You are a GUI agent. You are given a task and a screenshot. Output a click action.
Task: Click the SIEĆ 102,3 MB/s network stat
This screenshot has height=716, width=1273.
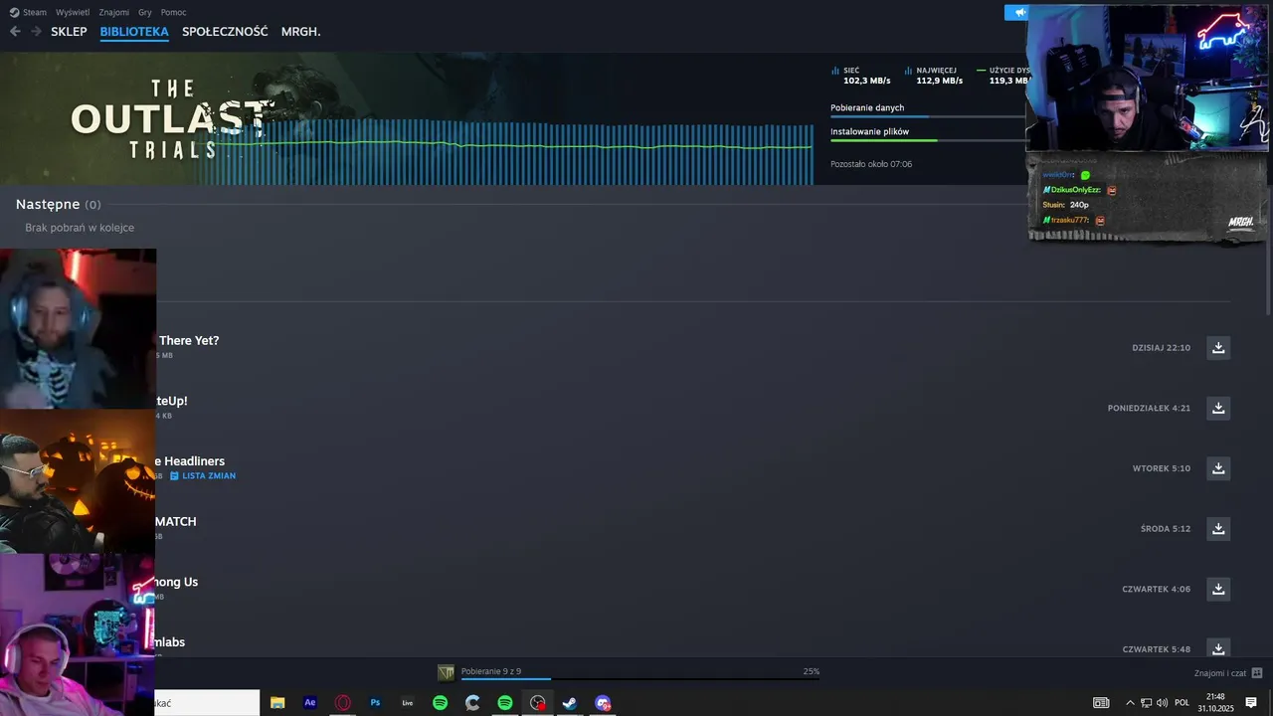[861, 76]
